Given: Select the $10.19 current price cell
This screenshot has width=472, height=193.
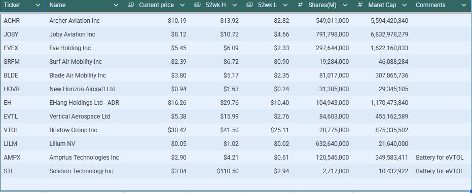Looking at the screenshot, I should click(177, 21).
